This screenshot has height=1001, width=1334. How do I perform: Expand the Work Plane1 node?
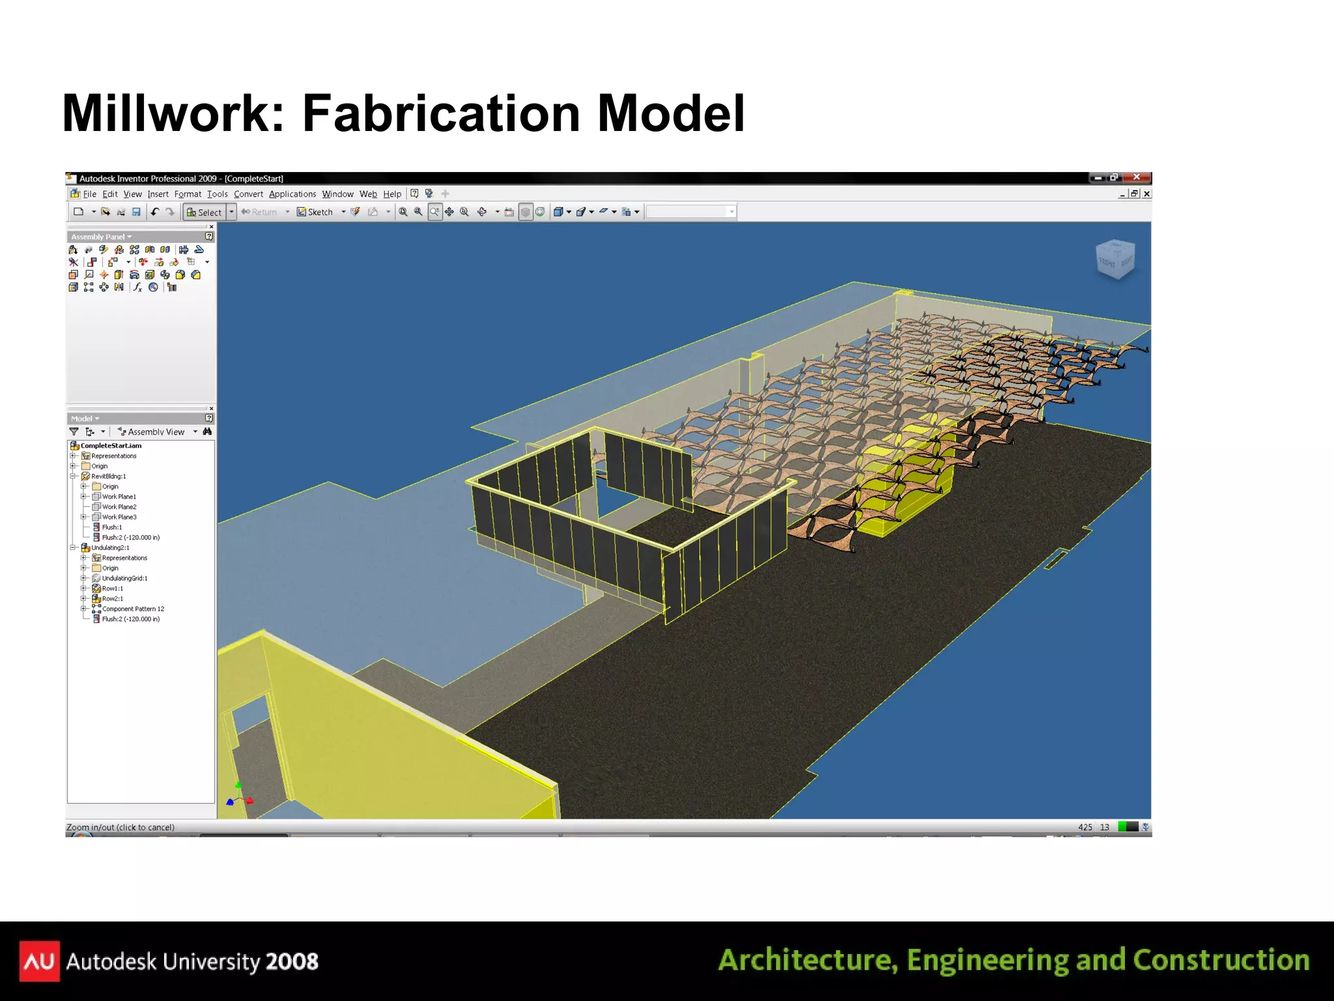click(x=84, y=497)
